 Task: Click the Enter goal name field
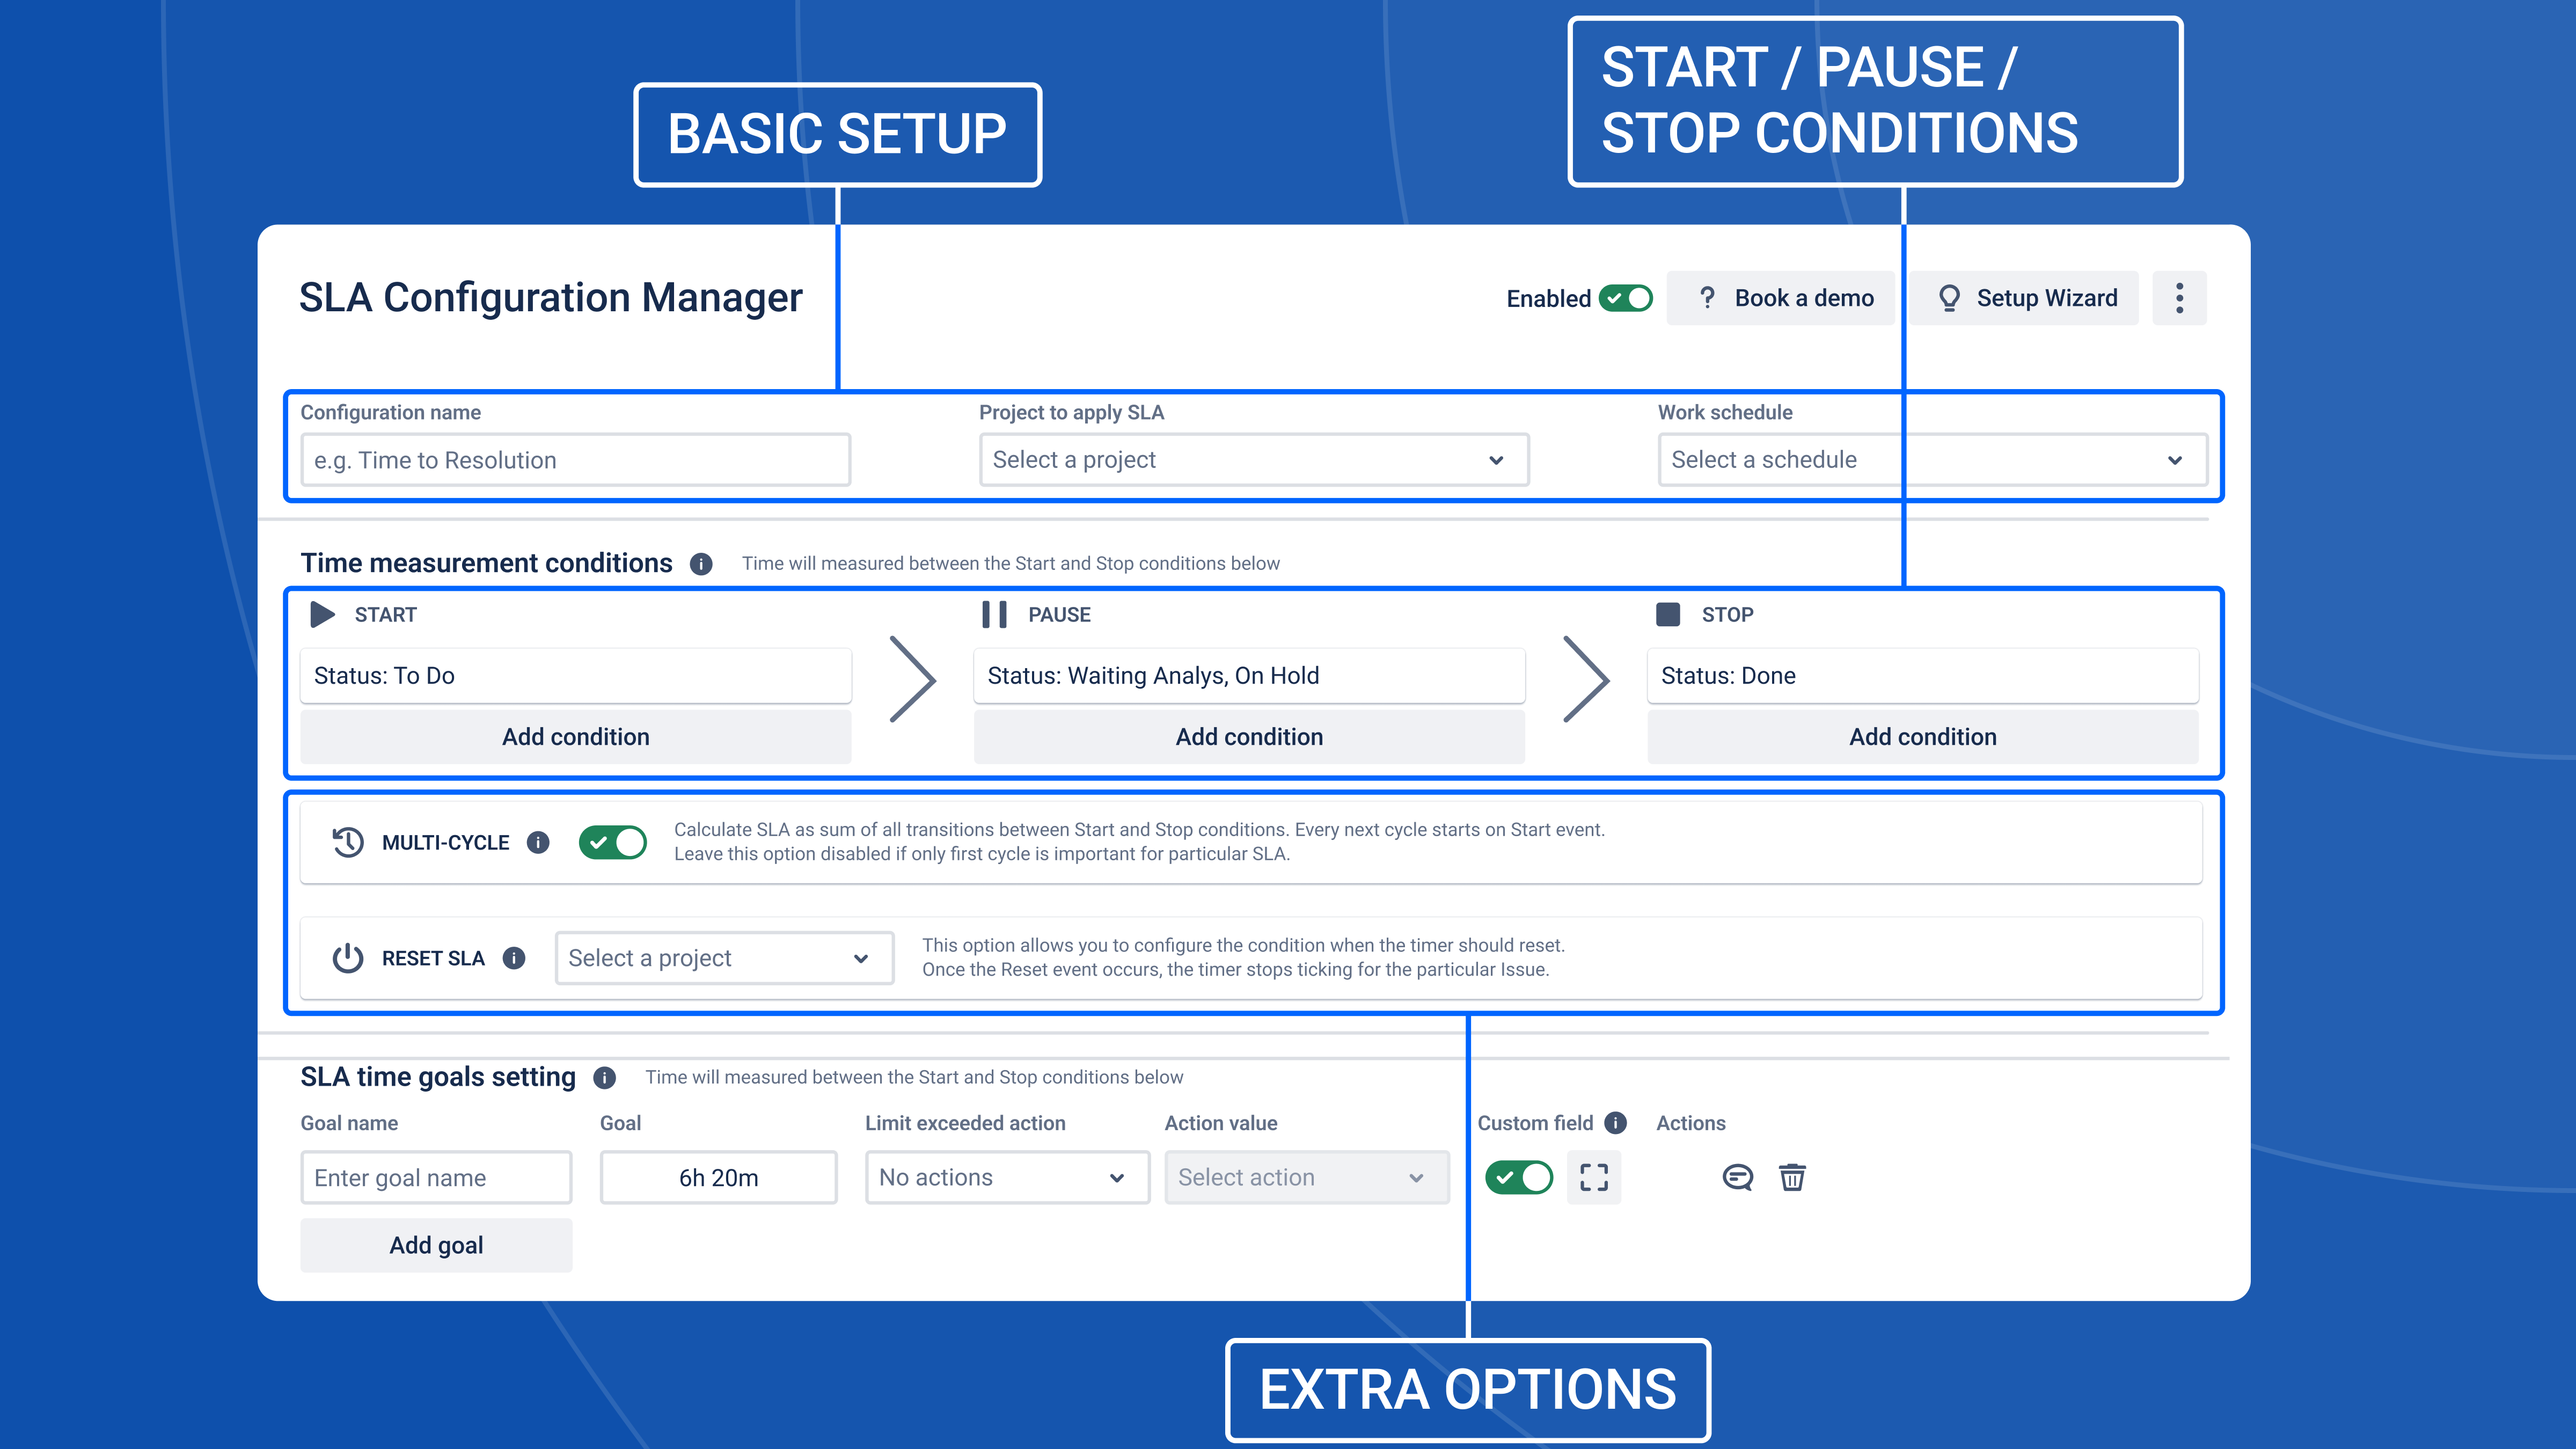coord(436,1177)
